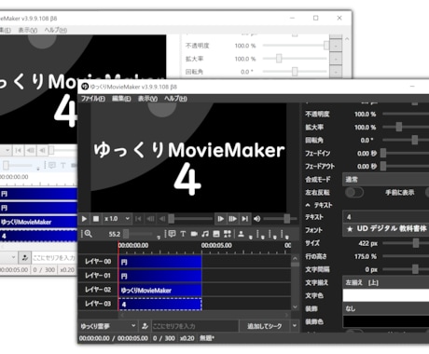
Task: Open the ゆっくり霊夢 character dropdown
Action: pyautogui.click(x=107, y=326)
